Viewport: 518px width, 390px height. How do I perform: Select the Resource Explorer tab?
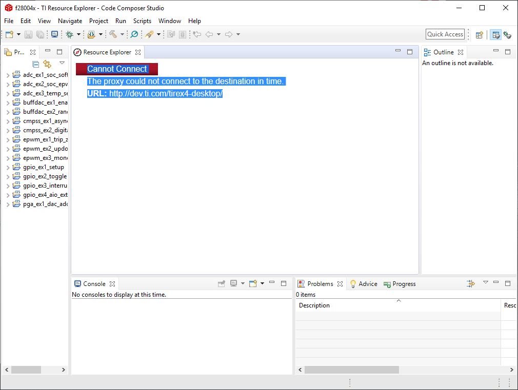coord(107,52)
